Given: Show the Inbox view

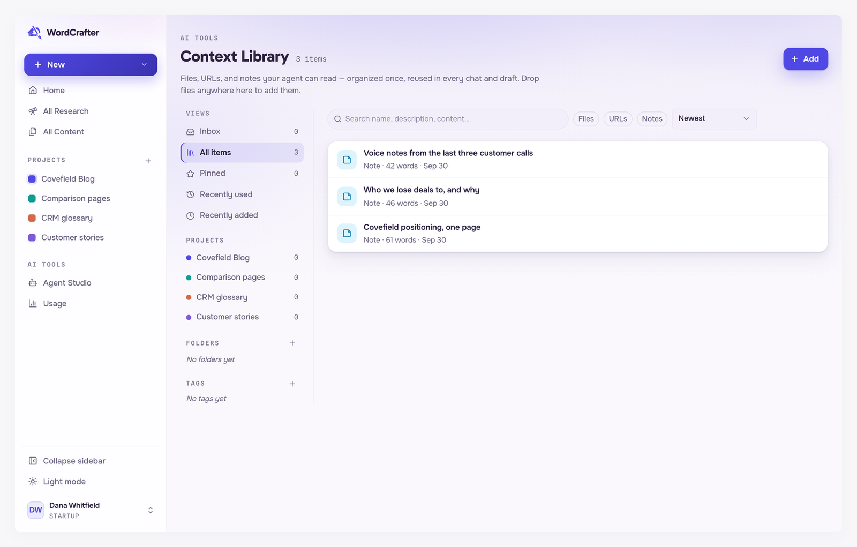Looking at the screenshot, I should tap(242, 131).
